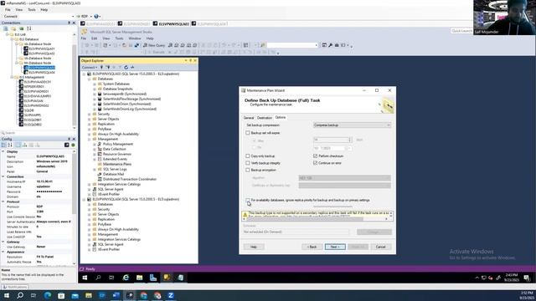
Task: Open 'Set backup compression' dropdown
Action: click(x=352, y=125)
